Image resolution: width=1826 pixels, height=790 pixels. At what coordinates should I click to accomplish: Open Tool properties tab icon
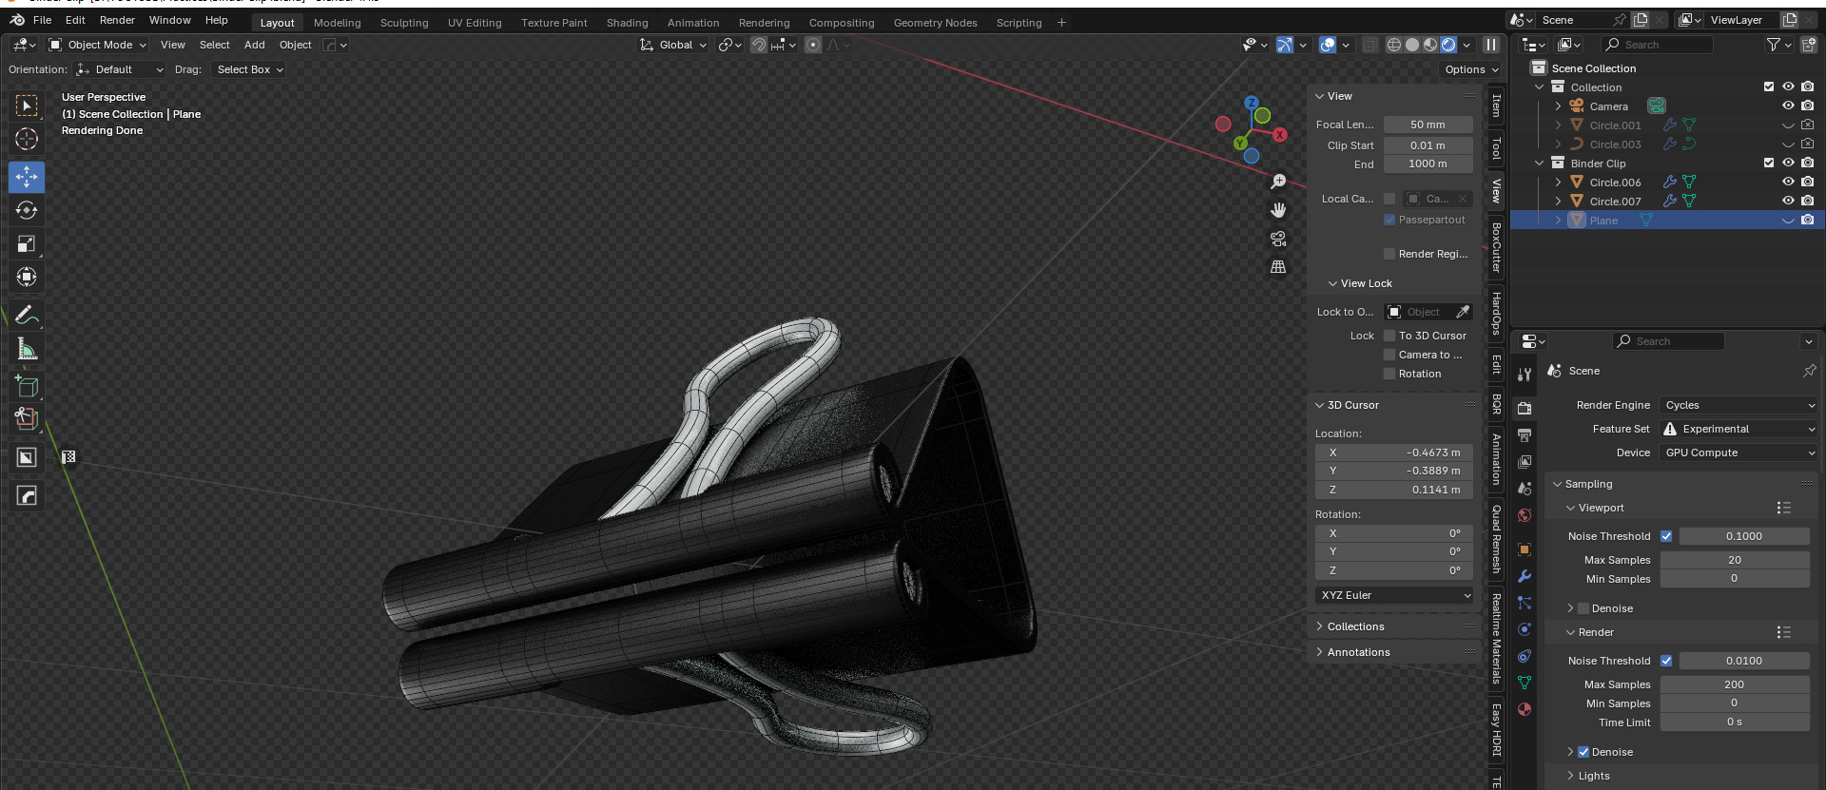1525,375
